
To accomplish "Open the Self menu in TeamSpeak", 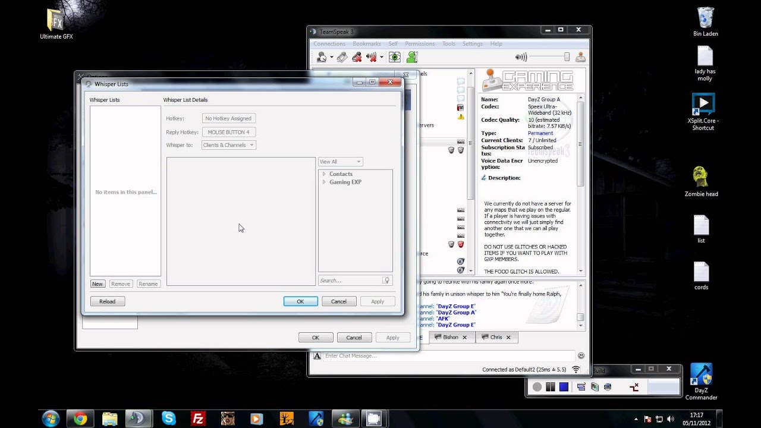I will coord(393,43).
